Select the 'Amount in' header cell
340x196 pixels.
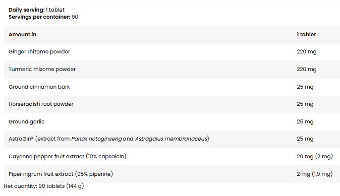(23, 34)
